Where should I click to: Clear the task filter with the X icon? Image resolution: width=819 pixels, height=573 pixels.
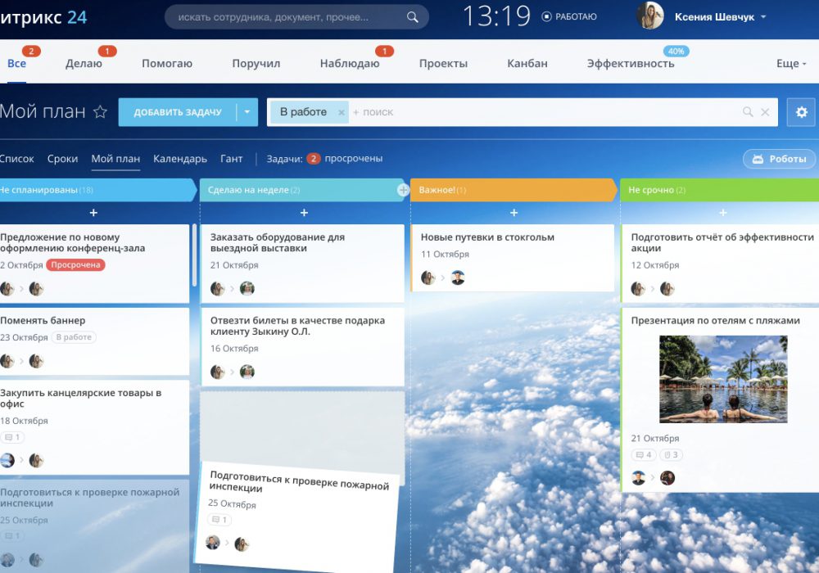pyautogui.click(x=765, y=112)
